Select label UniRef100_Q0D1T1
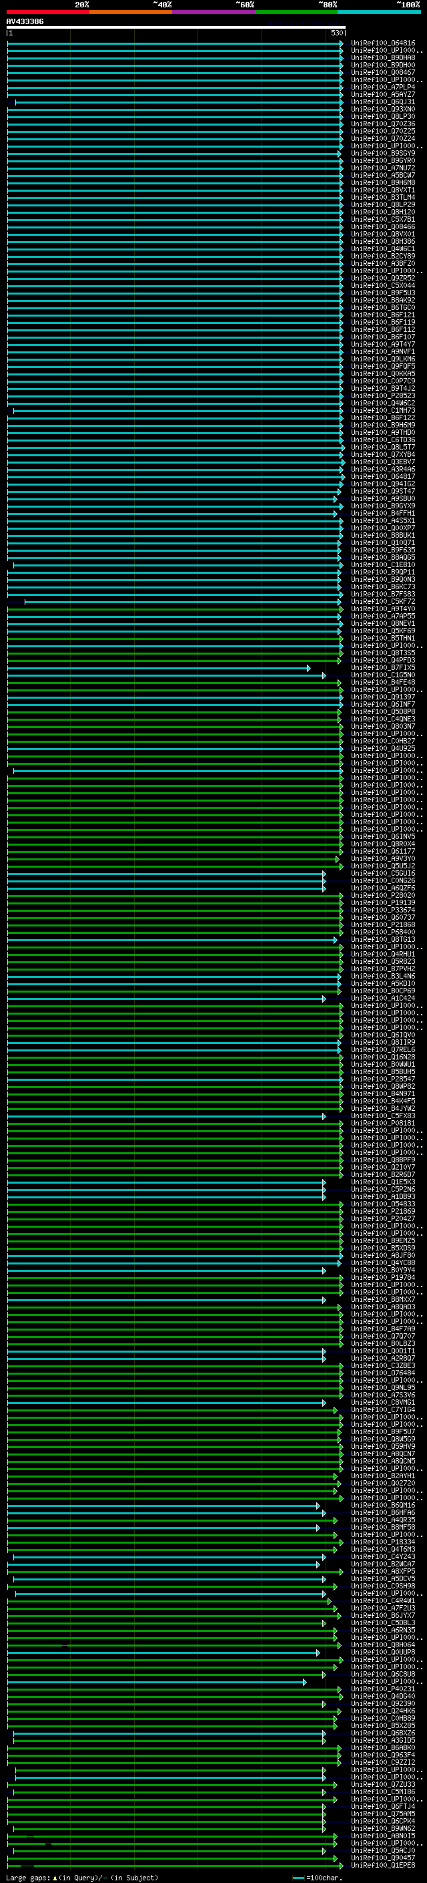Viewport: 427px width, 1883px height. [383, 1351]
